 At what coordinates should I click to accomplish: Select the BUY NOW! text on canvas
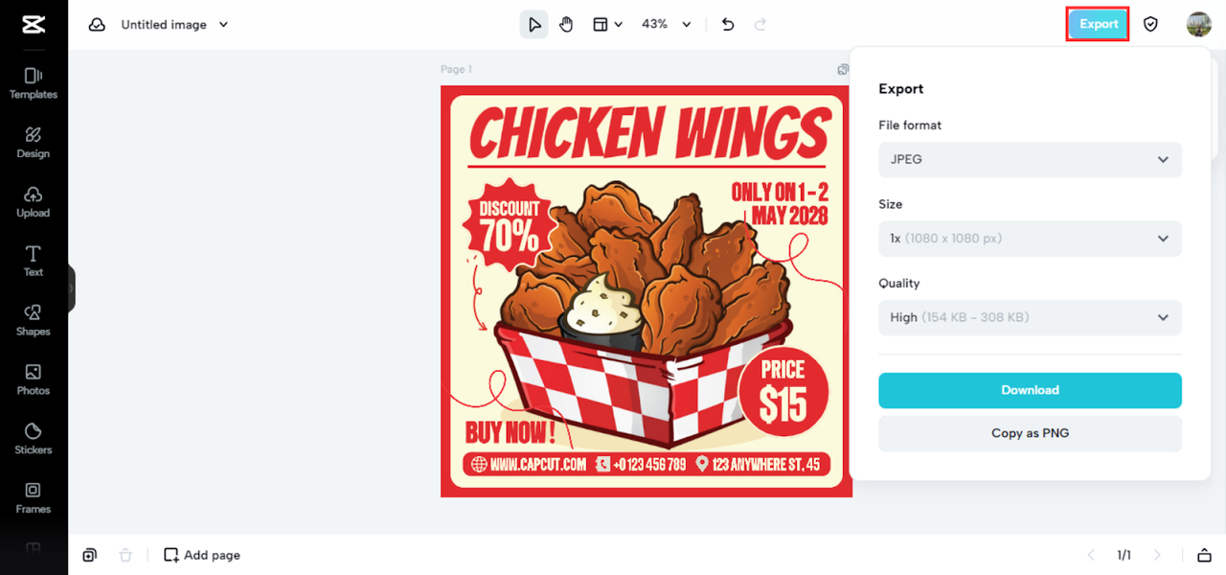tap(511, 431)
